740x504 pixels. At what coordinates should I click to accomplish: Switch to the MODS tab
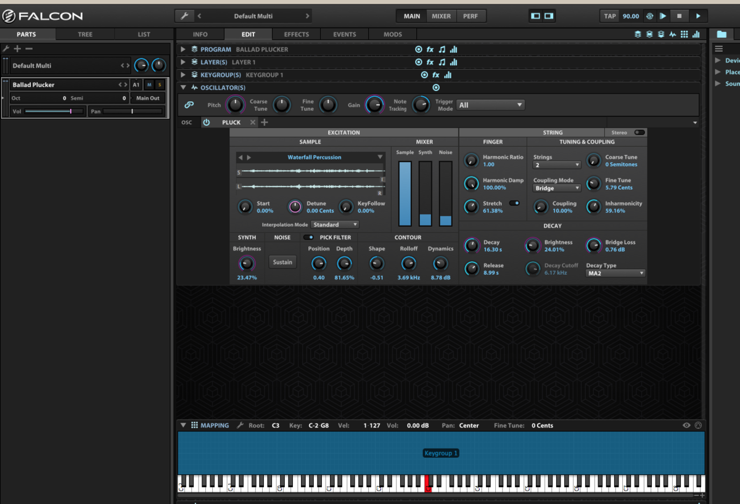pos(393,35)
